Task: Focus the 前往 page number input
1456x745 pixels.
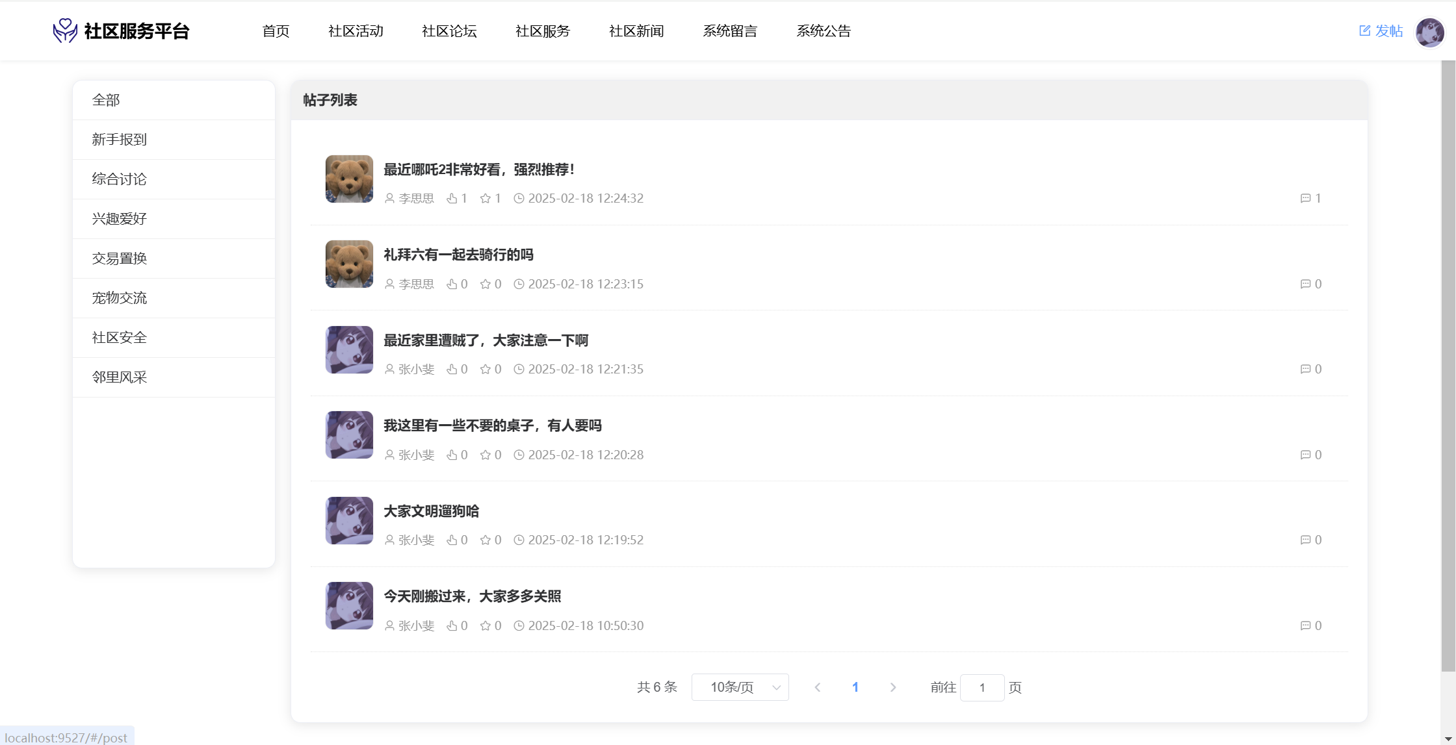Action: point(981,687)
